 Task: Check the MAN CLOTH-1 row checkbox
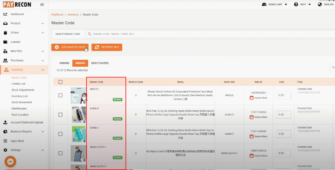[61, 153]
